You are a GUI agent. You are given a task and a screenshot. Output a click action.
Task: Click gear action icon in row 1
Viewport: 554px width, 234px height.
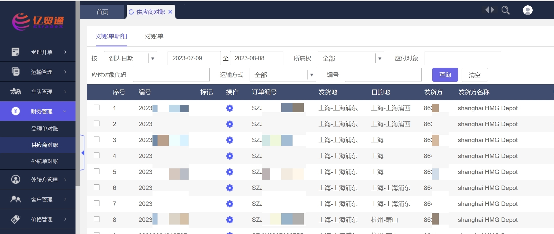(229, 108)
